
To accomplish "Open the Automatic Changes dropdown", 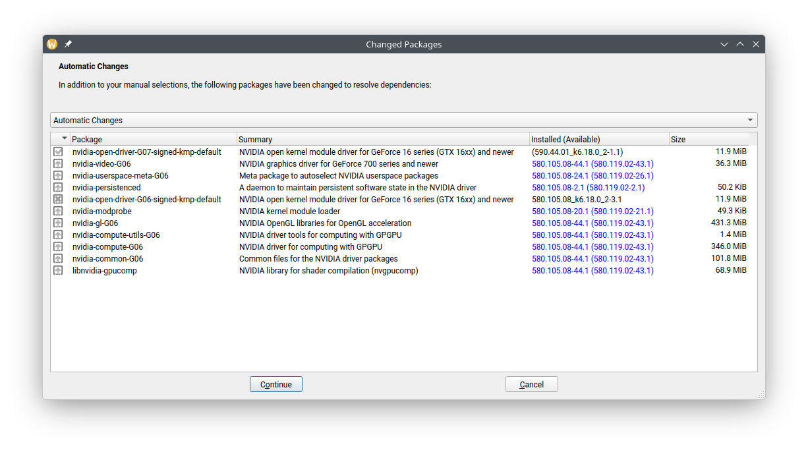I will pyautogui.click(x=403, y=120).
